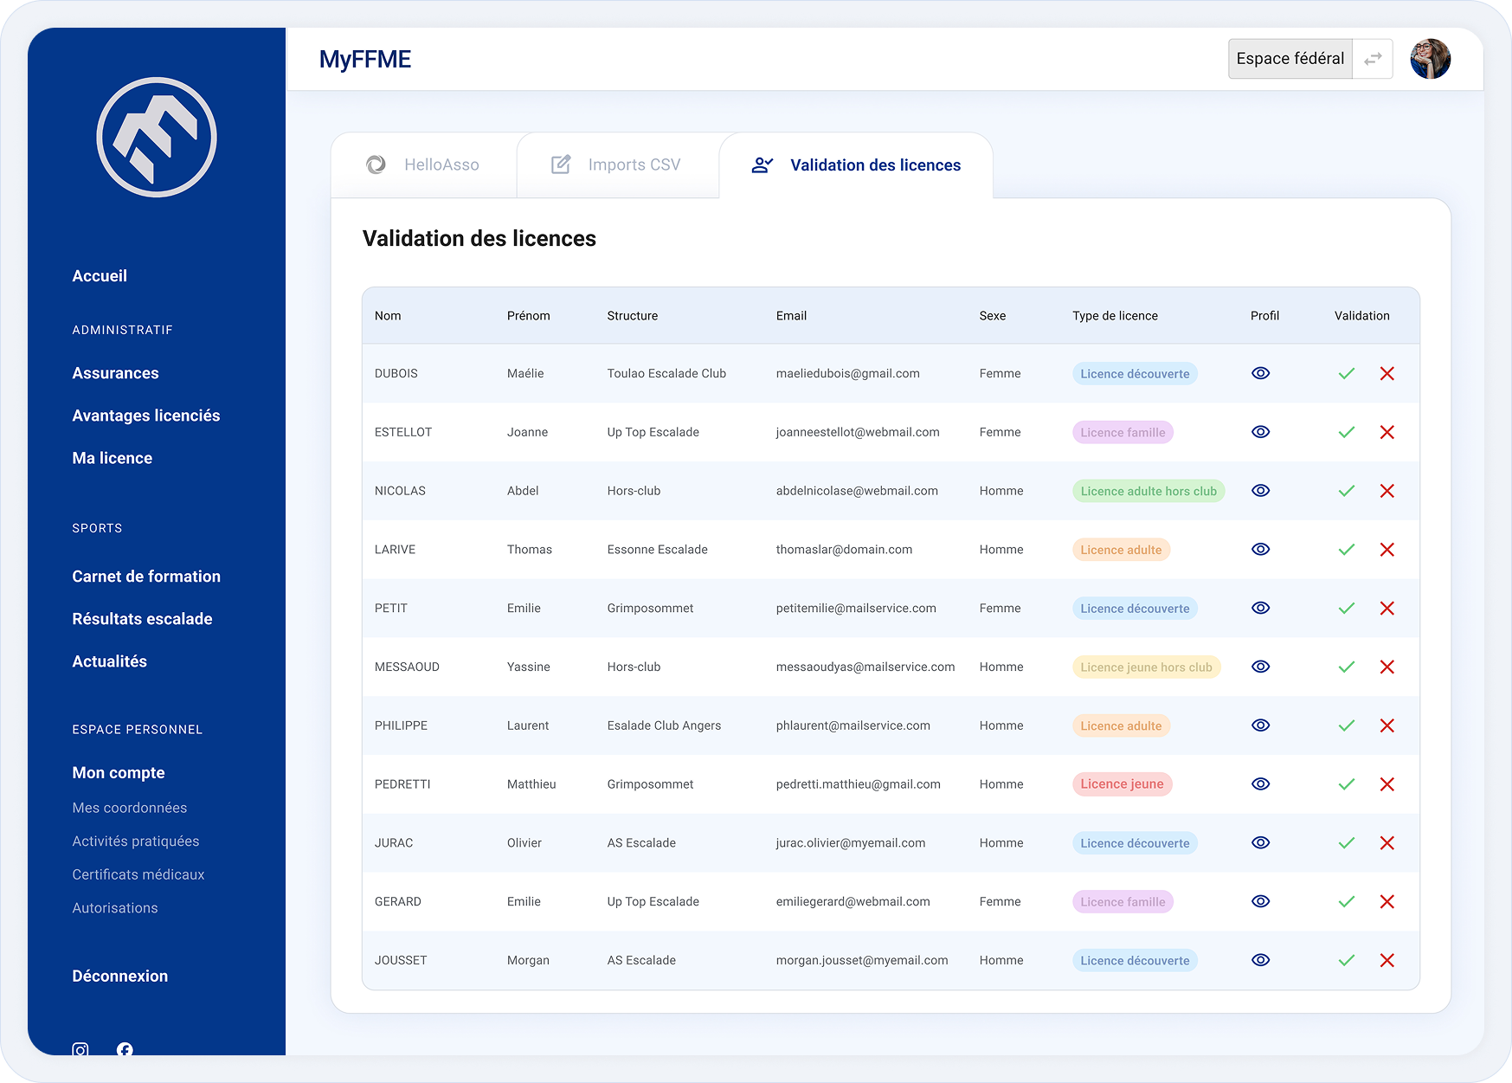Refuse LARIVE Thomas licence red X
The height and width of the screenshot is (1083, 1512).
[1387, 550]
